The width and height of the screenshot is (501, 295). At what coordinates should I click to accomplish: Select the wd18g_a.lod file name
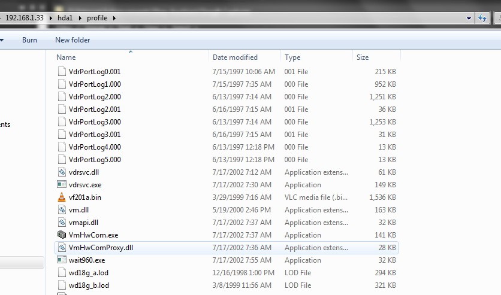coord(89,273)
